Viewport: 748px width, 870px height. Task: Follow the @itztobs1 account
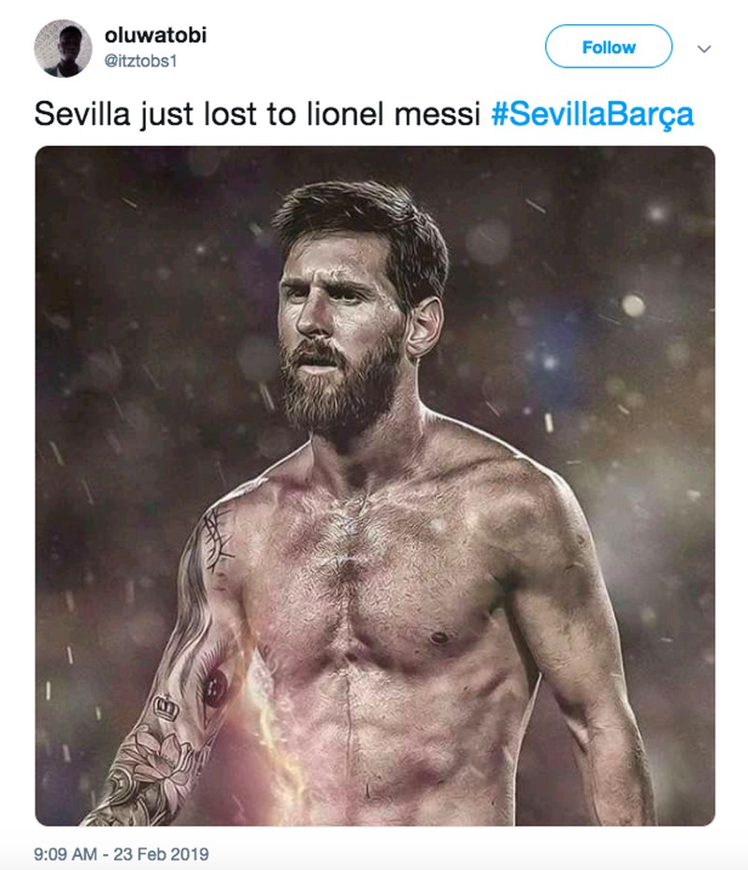coord(609,47)
